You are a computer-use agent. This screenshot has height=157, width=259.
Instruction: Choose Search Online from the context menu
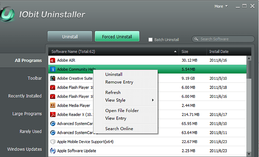tap(119, 129)
